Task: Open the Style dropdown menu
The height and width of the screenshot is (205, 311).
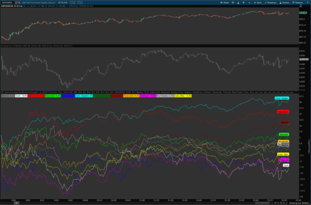Action: point(258,3)
